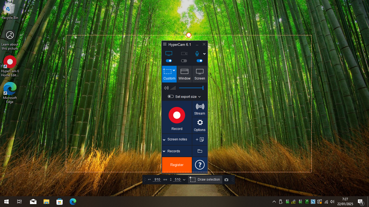Mute system sound speaker icon in HyperCam
369x207 pixels.
point(166,88)
